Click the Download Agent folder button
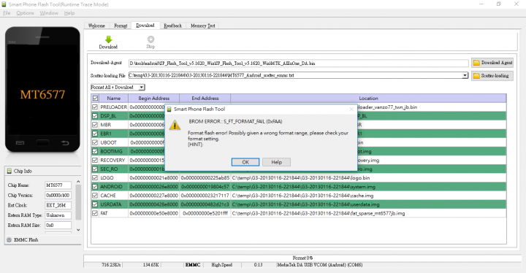 tap(492, 63)
